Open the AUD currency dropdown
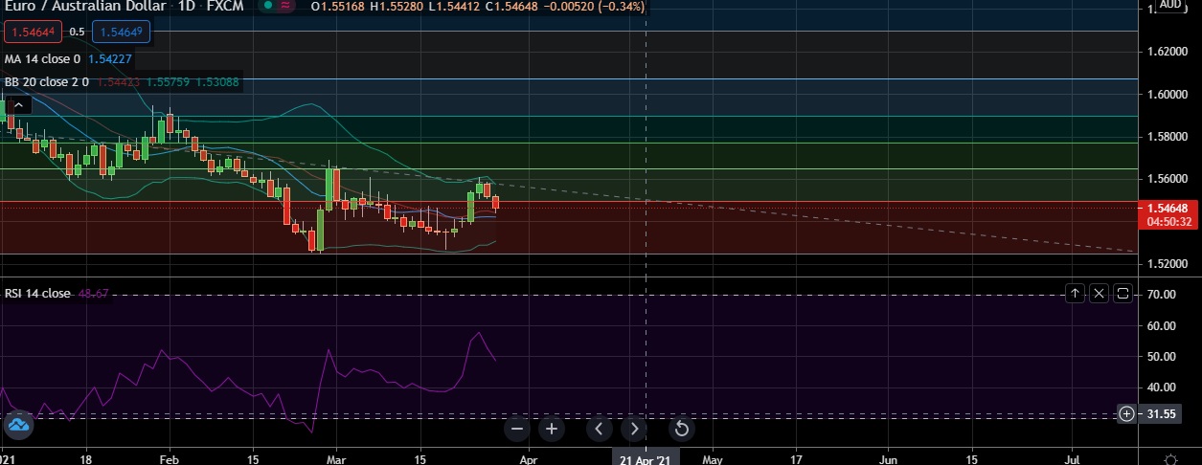The width and height of the screenshot is (1202, 465). click(x=1168, y=5)
